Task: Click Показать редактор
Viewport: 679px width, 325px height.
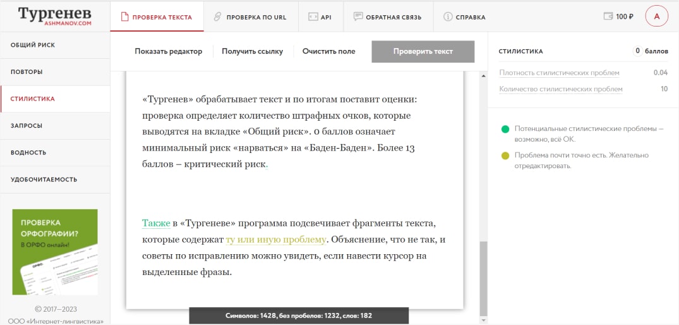Action: (169, 52)
